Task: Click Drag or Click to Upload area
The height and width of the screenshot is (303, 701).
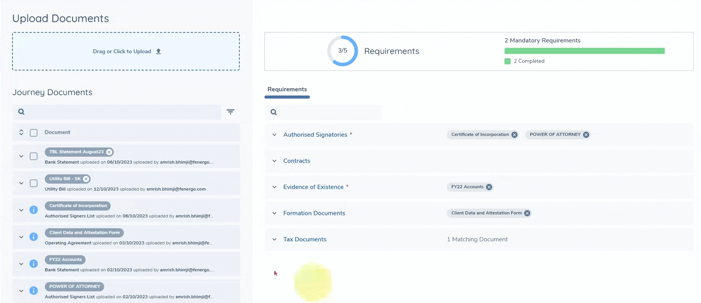Action: click(126, 51)
